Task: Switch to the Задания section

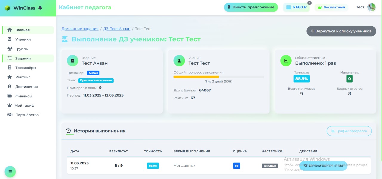Action: pyautogui.click(x=23, y=58)
